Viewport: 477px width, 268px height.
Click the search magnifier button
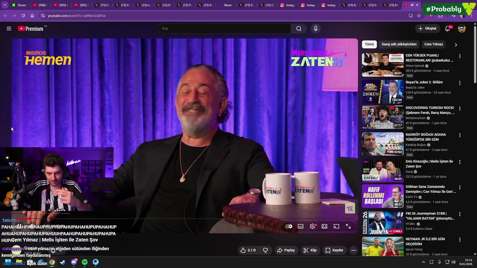pos(299,29)
